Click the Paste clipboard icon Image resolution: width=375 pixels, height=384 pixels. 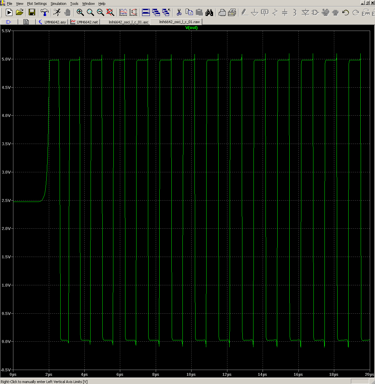tap(199, 12)
